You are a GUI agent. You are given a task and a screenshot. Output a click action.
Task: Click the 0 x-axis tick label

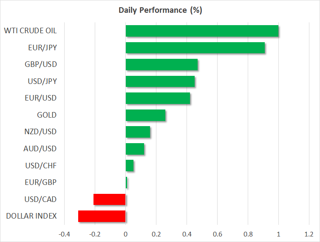pos(125,234)
